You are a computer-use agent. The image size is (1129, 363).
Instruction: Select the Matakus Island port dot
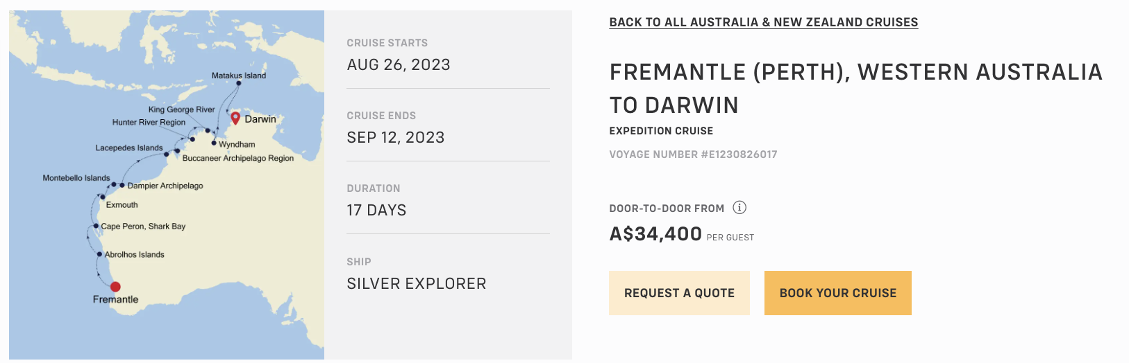pos(238,83)
